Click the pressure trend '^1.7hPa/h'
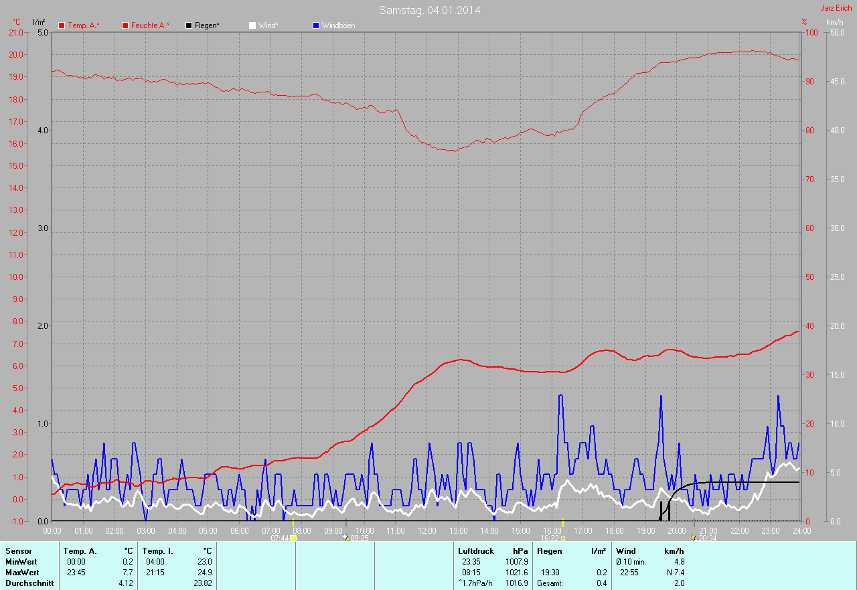857x590 pixels. (476, 583)
